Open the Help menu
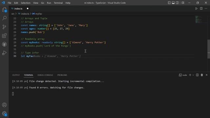Viewport: 210px width, 118px height. click(x=68, y=3)
